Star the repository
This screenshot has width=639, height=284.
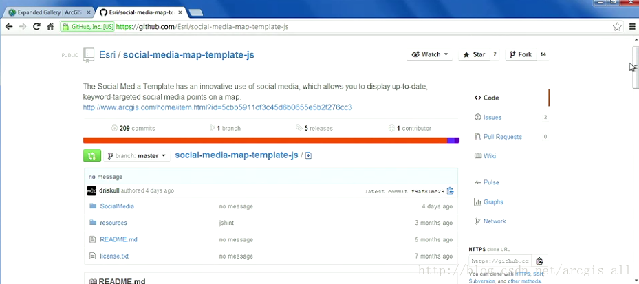[474, 54]
